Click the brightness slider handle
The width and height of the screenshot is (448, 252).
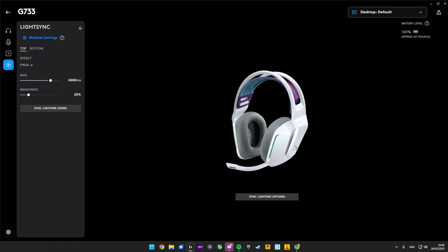pos(29,95)
